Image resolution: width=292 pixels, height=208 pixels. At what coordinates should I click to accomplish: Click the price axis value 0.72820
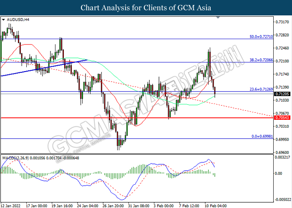pyautogui.click(x=282, y=35)
